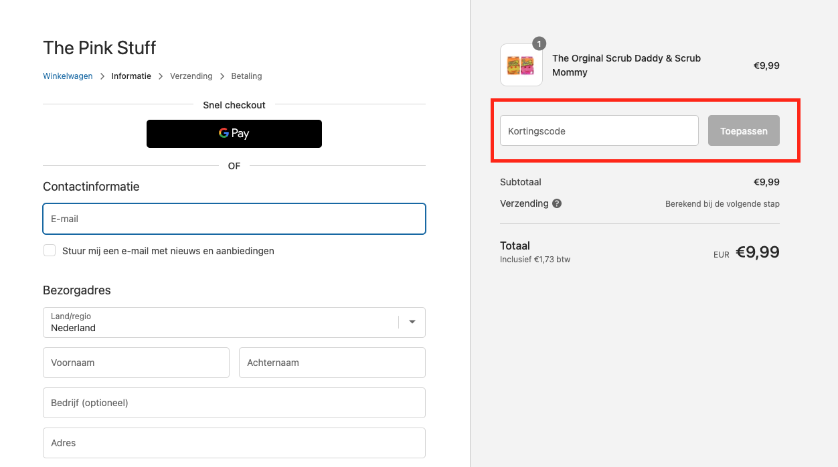Click the Voornaam field
Image resolution: width=838 pixels, height=467 pixels.
tap(136, 363)
